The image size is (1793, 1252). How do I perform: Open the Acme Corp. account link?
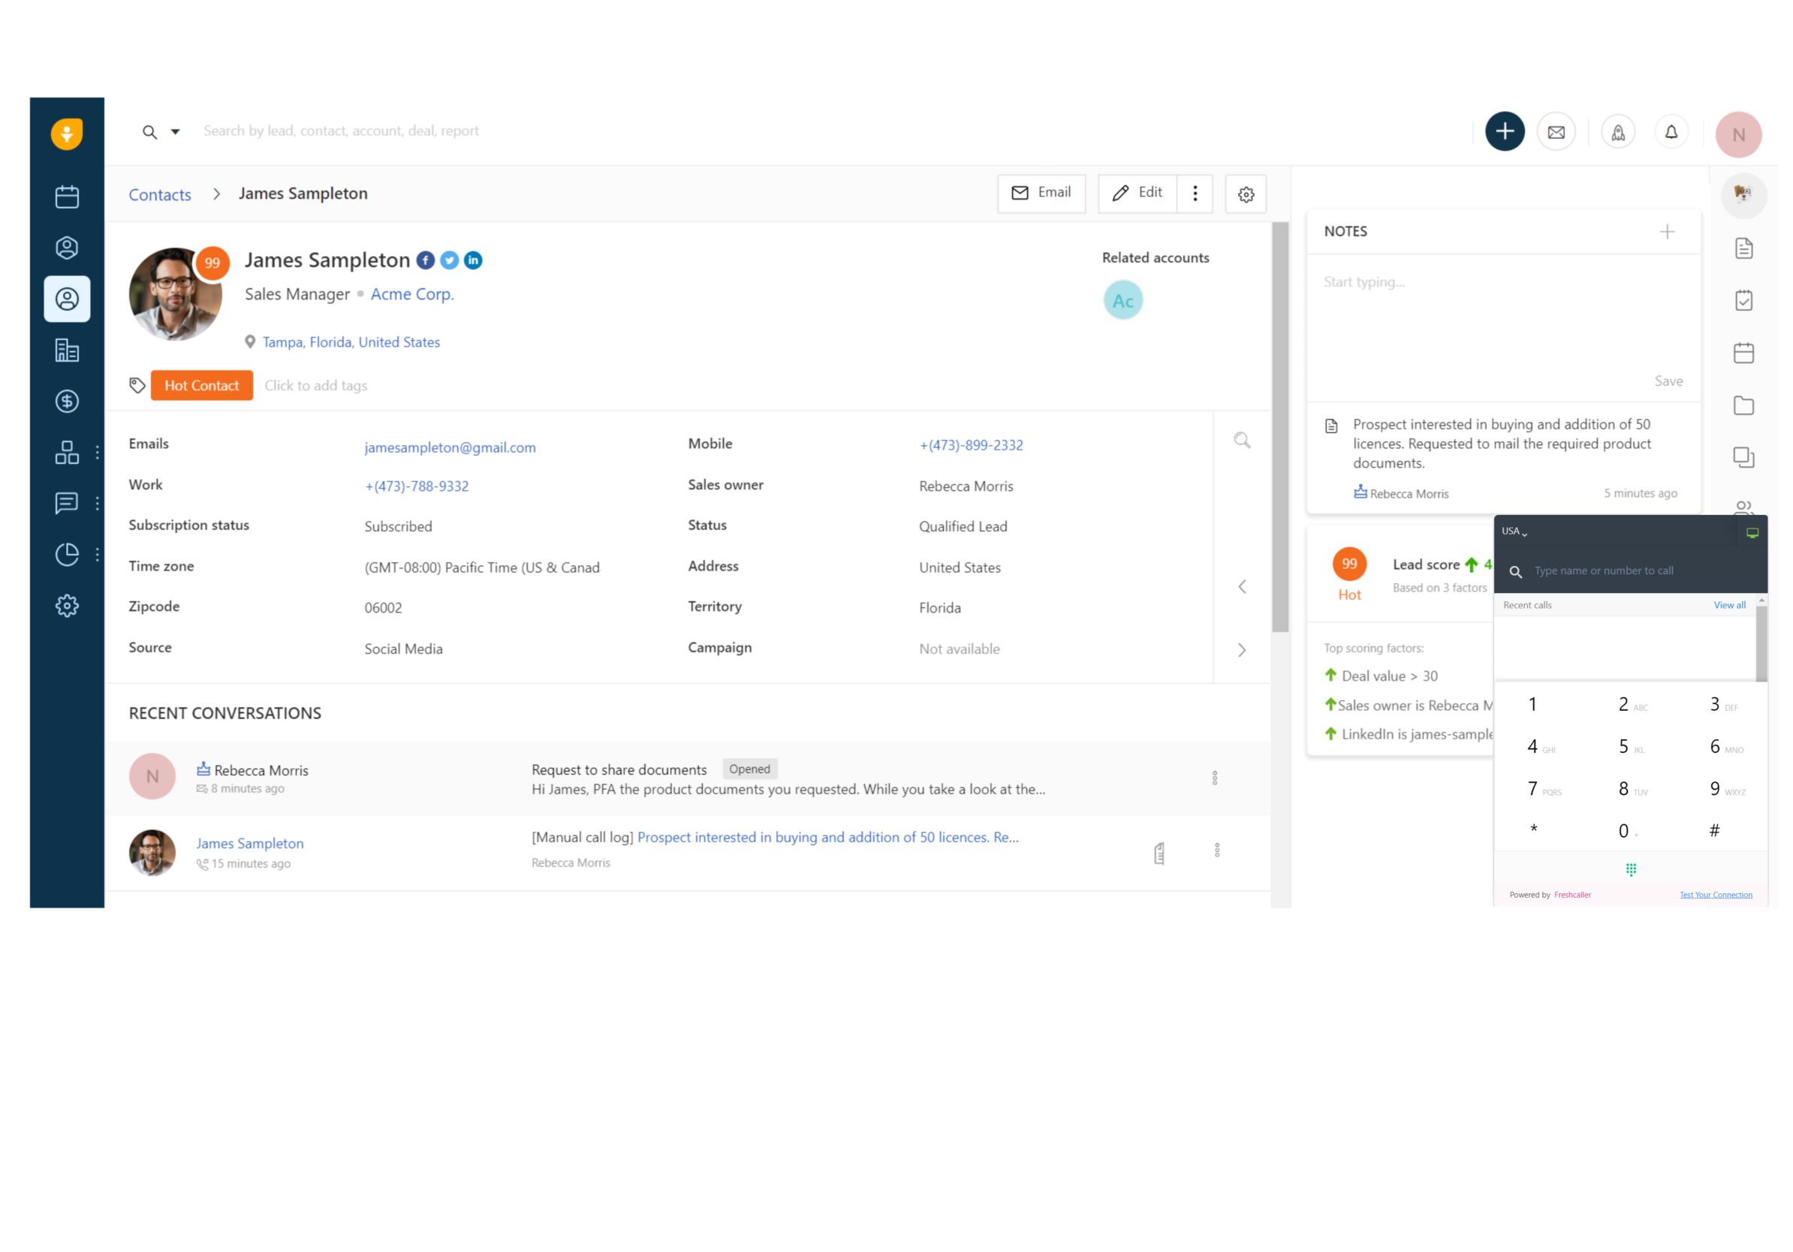point(411,293)
